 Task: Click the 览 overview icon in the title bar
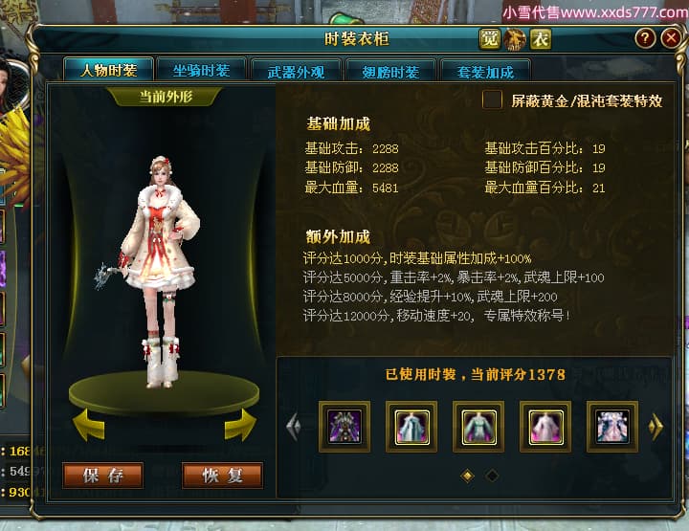489,39
